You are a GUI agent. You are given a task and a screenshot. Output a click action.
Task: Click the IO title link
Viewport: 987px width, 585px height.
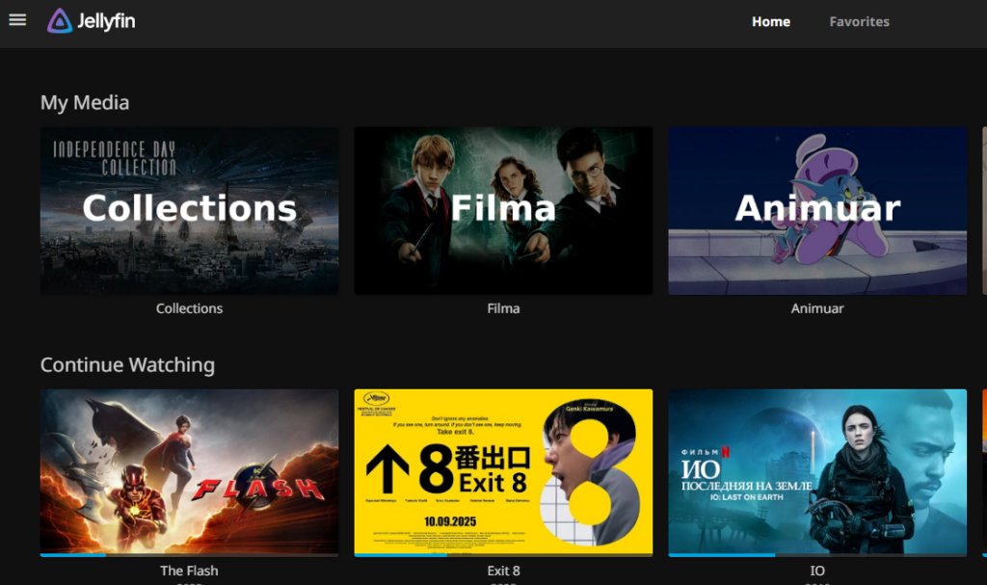point(817,571)
